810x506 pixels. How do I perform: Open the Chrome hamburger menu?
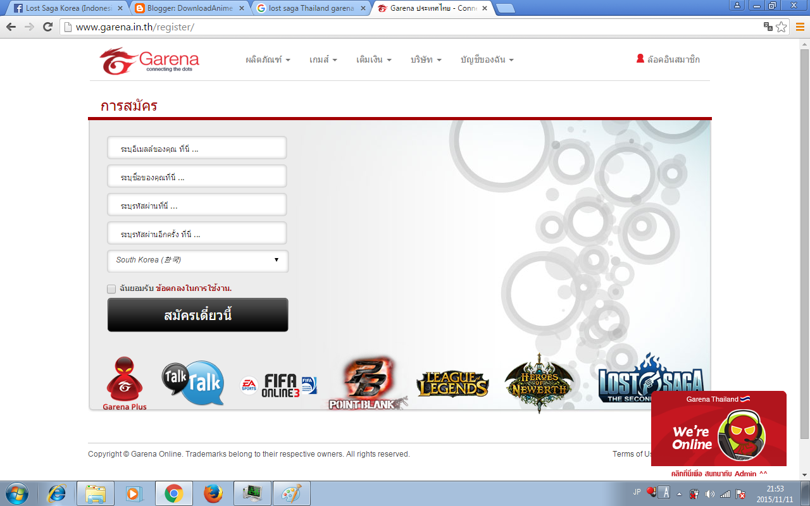coord(800,27)
